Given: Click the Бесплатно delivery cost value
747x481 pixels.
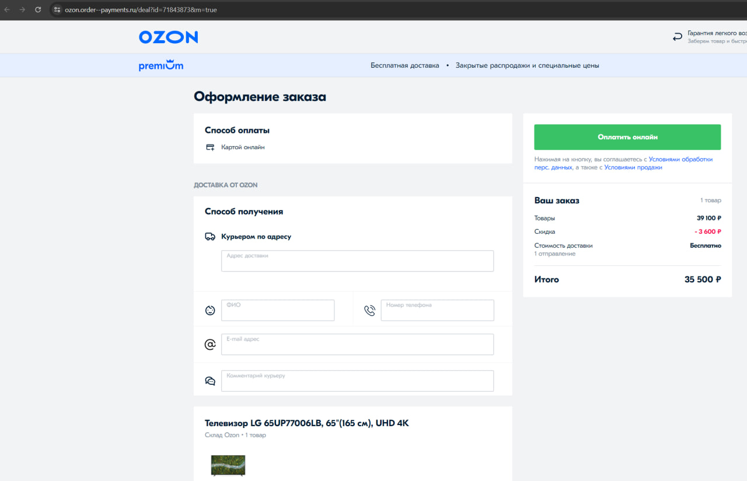Looking at the screenshot, I should 706,245.
